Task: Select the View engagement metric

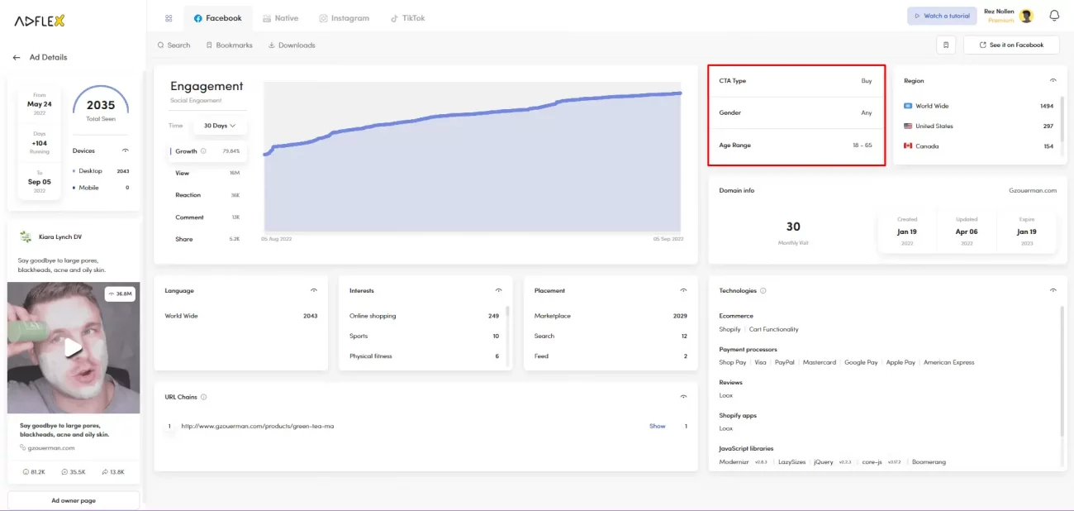Action: pos(207,173)
